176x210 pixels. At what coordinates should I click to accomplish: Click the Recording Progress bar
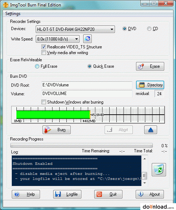(x=81, y=145)
